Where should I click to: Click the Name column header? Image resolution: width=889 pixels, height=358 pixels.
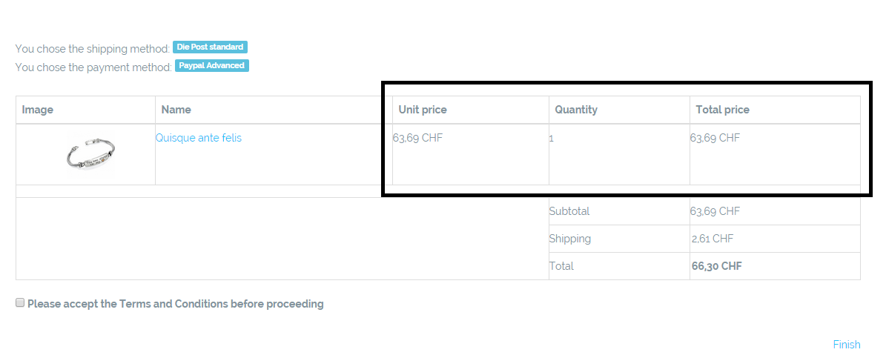tap(176, 110)
